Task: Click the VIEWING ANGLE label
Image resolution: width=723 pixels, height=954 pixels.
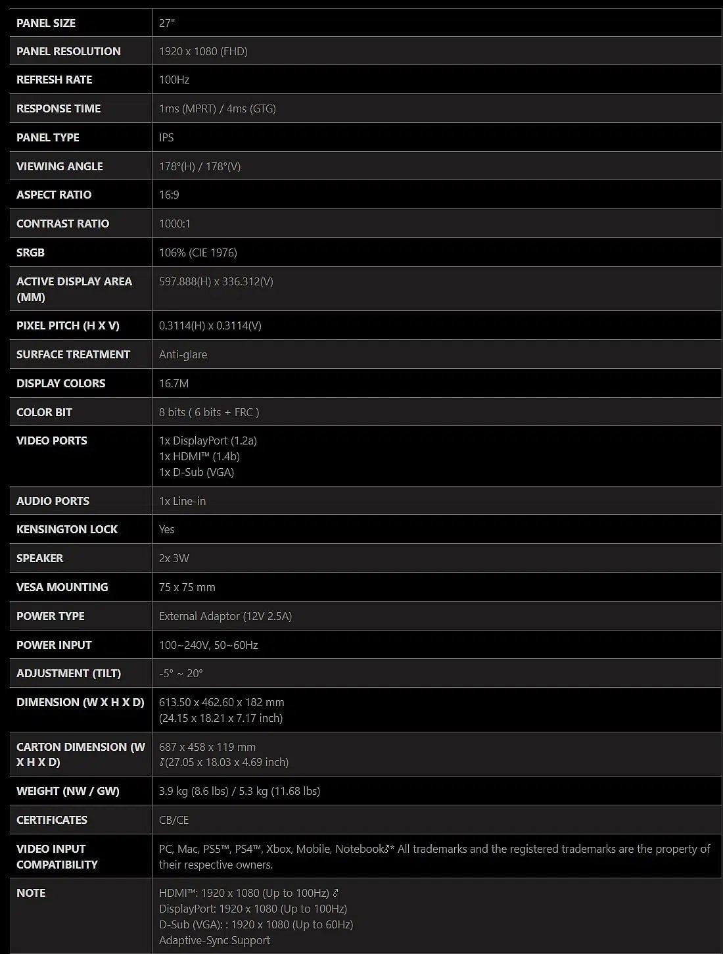Action: pos(59,166)
